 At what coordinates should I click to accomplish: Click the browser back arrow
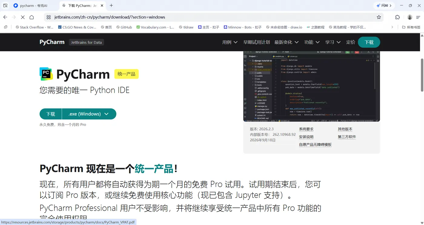5,17
